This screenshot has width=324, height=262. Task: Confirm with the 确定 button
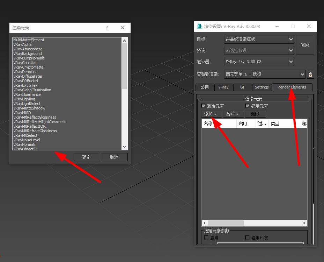(x=87, y=157)
